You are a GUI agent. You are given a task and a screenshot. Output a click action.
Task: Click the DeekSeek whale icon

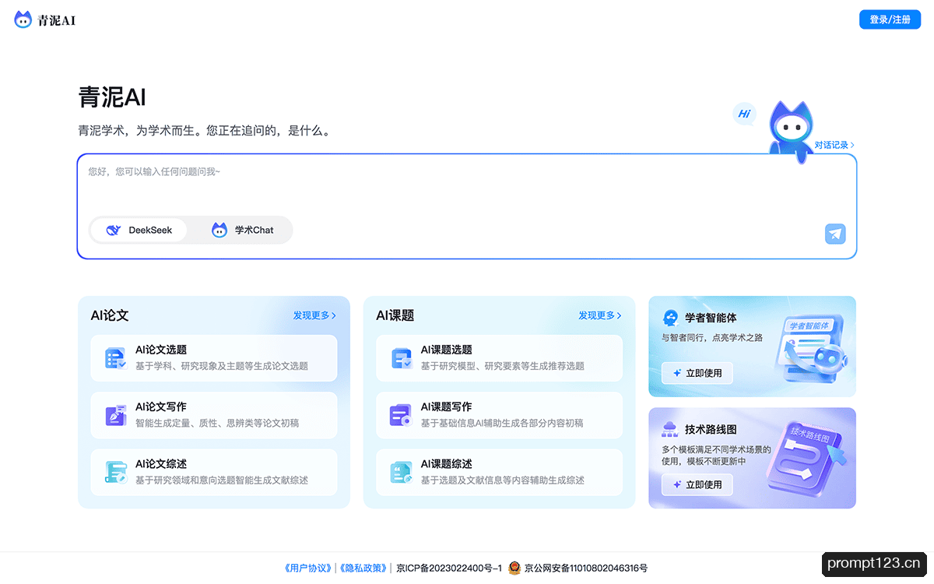click(x=114, y=230)
